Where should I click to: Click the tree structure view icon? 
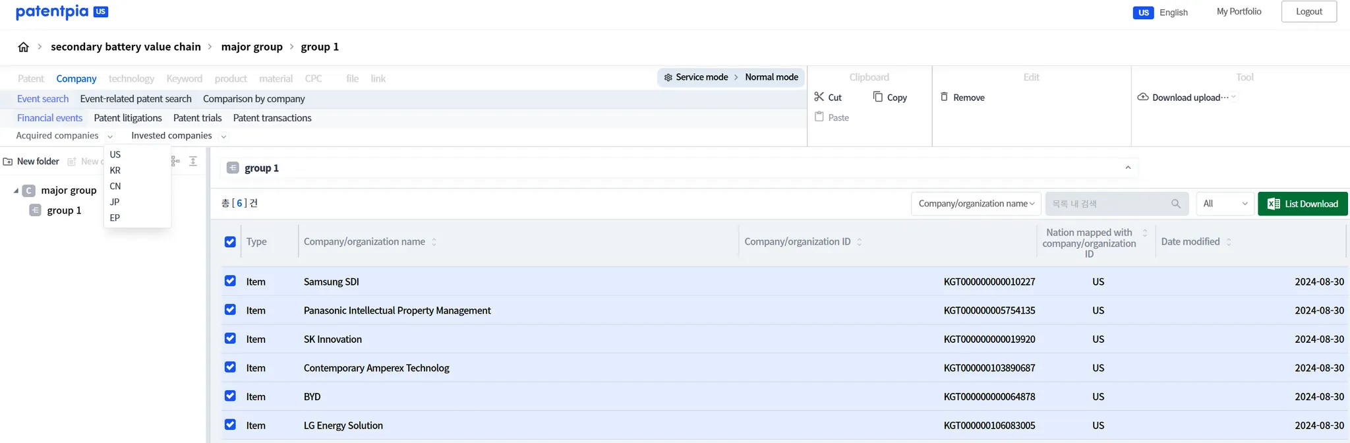(175, 161)
